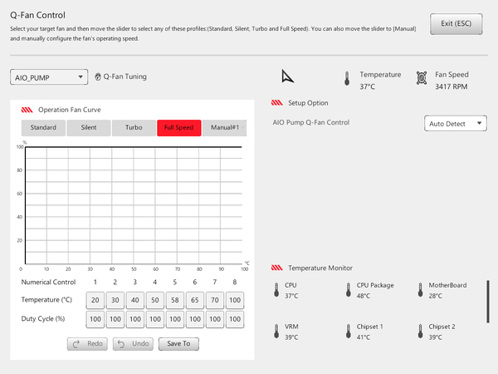Open the AIO_PUMP fan selector dropdown
Viewport: 498px width, 374px height.
pyautogui.click(x=49, y=77)
